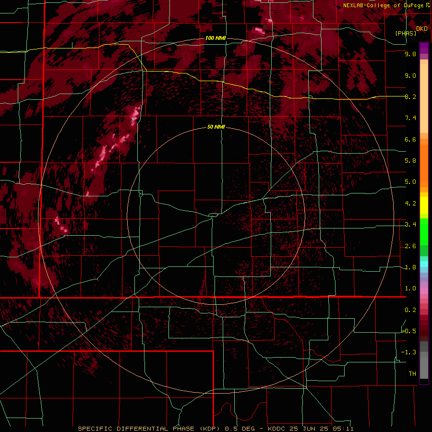Click the 0.2 scale value
Image resolution: width=432 pixels, height=432 pixels.
tap(410, 310)
